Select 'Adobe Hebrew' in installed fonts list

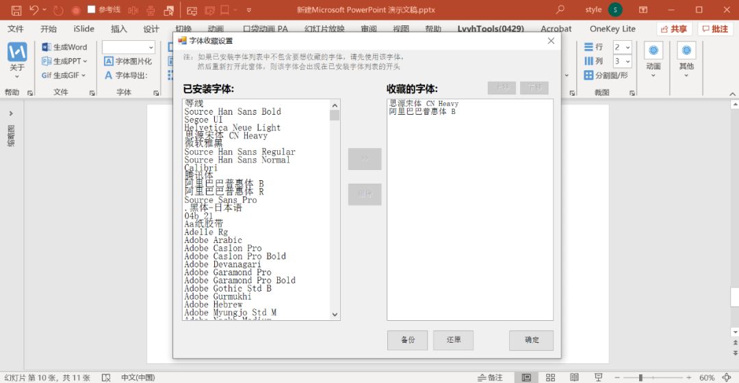[x=213, y=304]
